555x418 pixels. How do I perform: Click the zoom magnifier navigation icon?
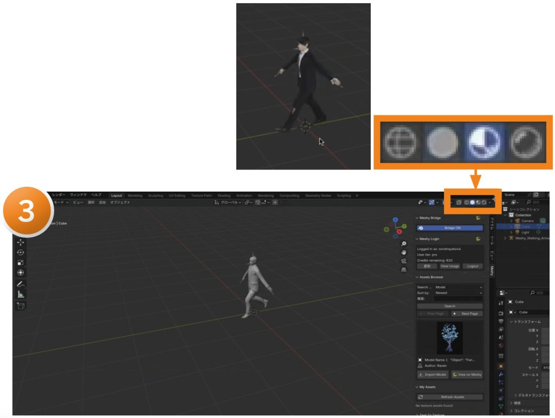coord(403,244)
